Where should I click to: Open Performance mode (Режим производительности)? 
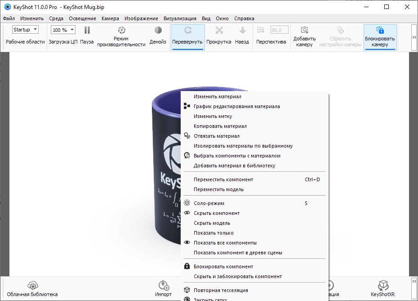point(121,31)
